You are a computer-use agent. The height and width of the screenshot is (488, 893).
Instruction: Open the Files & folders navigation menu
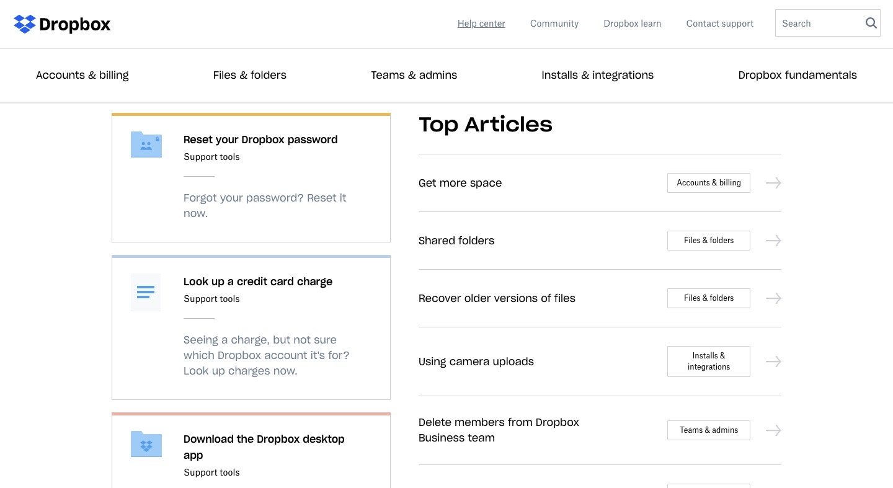click(x=249, y=75)
